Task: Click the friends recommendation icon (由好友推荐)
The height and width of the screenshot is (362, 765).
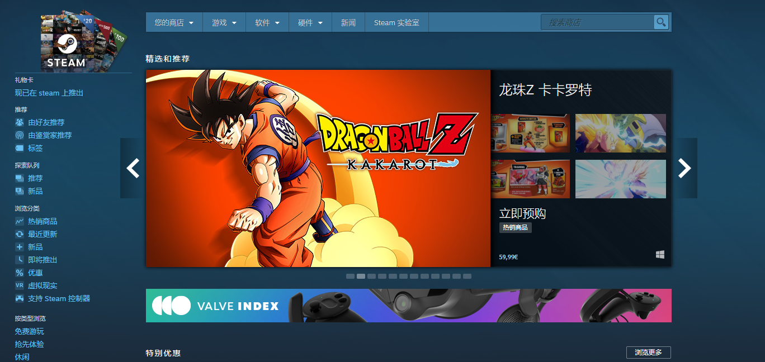Action: click(x=20, y=122)
